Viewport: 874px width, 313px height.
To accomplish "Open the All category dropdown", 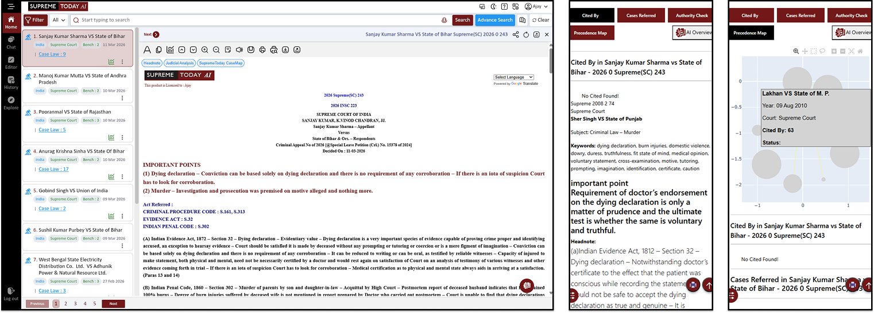I will pos(59,20).
